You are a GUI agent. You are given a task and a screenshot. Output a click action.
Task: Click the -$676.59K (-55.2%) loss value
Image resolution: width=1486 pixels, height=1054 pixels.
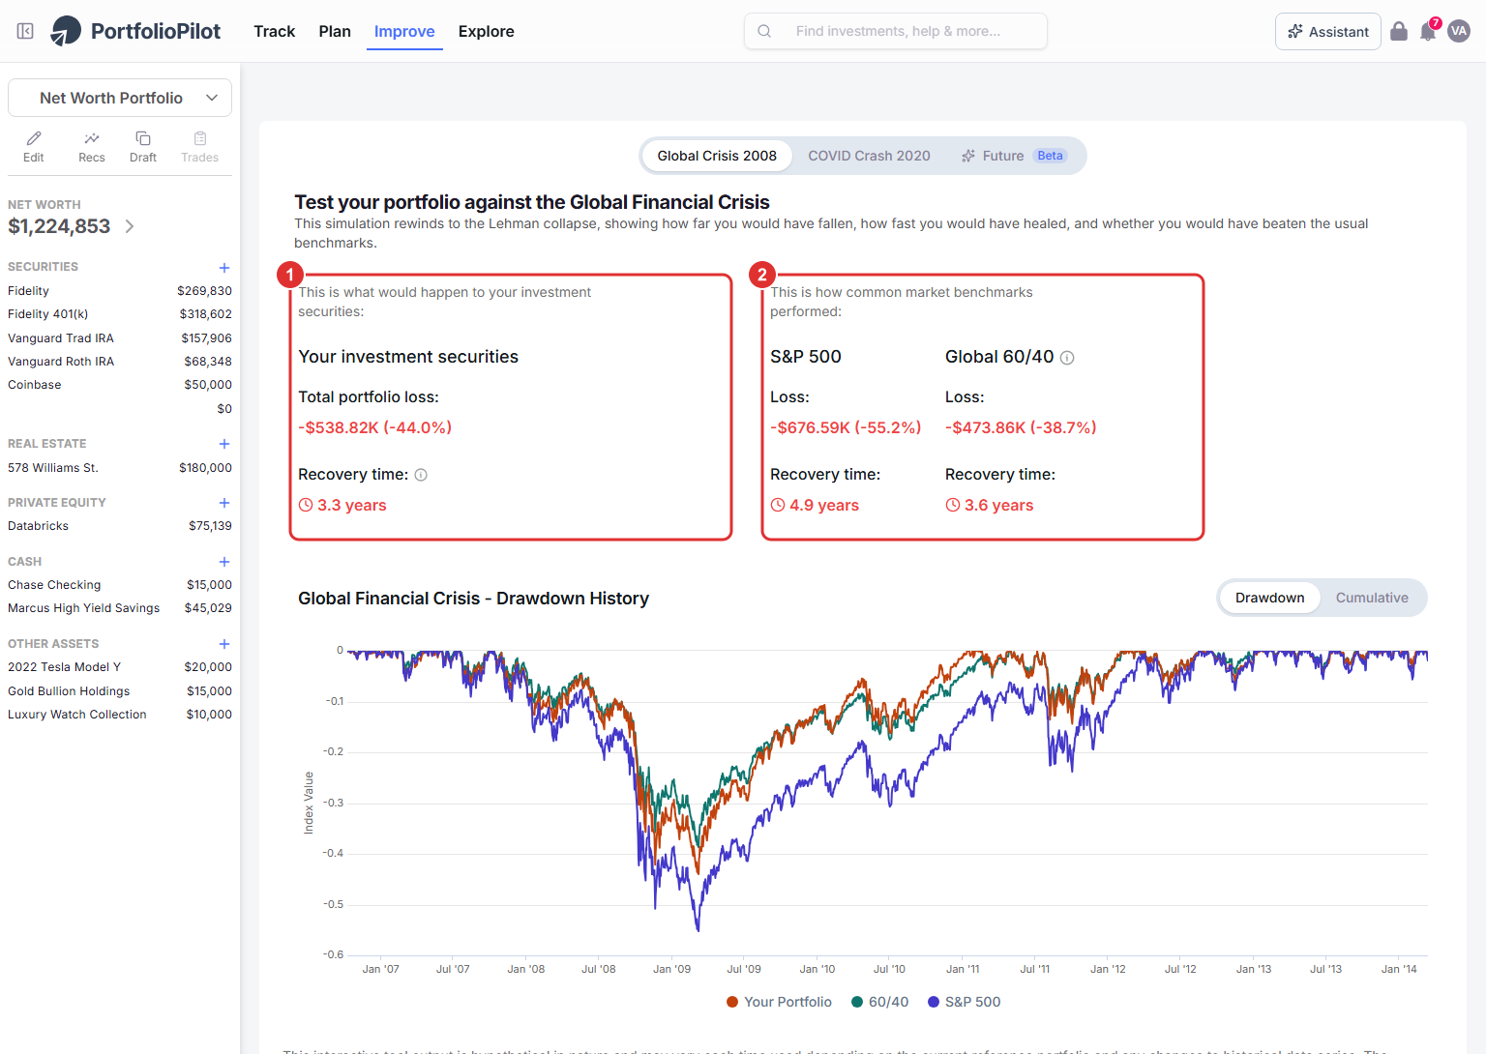846,427
